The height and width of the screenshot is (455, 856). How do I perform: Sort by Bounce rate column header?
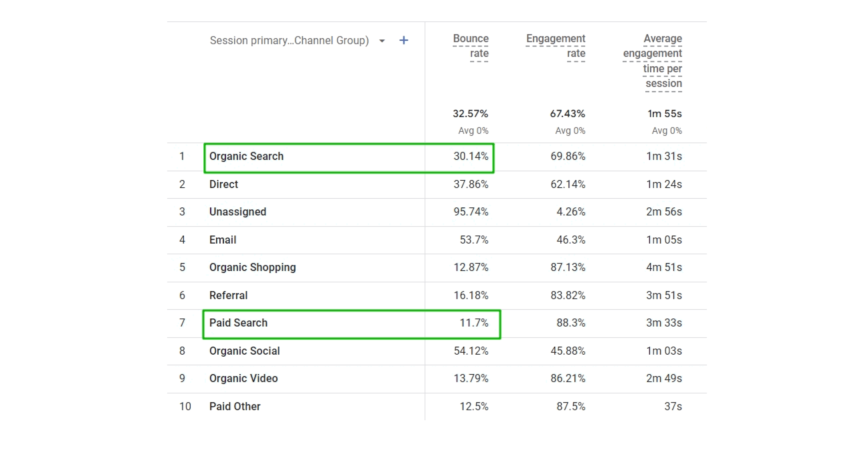pos(470,46)
